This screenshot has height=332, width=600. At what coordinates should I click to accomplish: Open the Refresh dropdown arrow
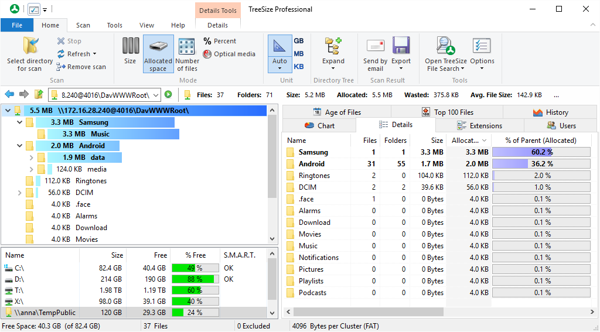point(94,54)
